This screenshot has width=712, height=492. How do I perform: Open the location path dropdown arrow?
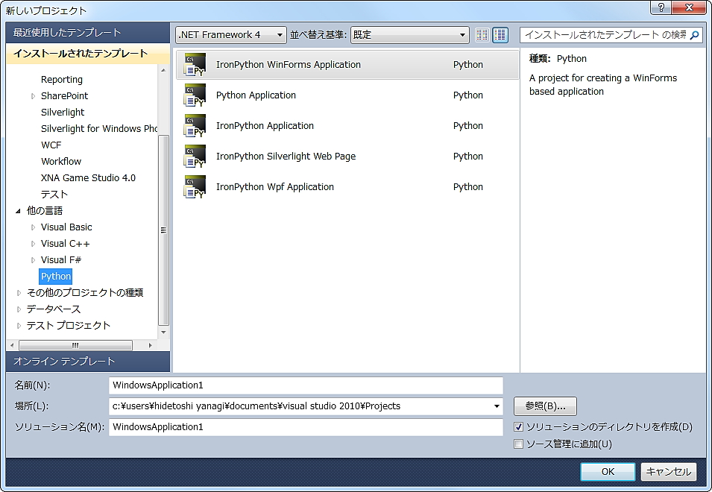click(x=497, y=406)
